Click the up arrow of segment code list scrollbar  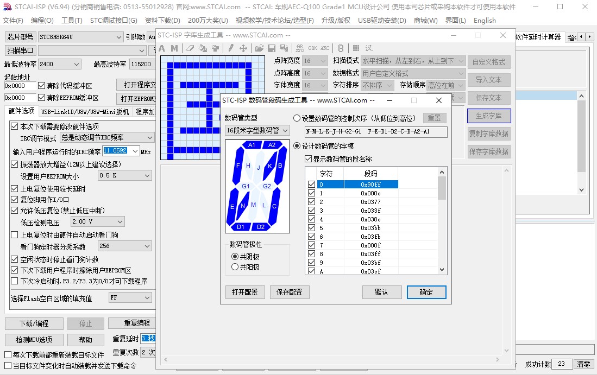click(442, 172)
